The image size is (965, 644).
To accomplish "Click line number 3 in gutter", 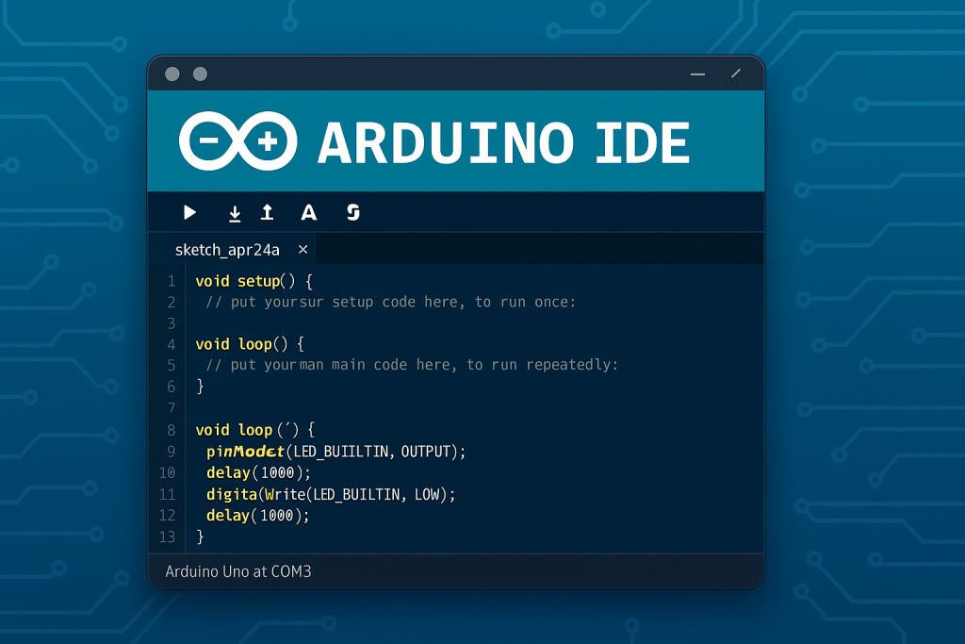I will point(172,323).
